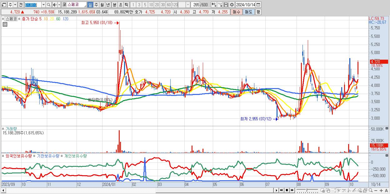Select the 년 yearly period button
The image size is (390, 194).
click(x=108, y=5)
